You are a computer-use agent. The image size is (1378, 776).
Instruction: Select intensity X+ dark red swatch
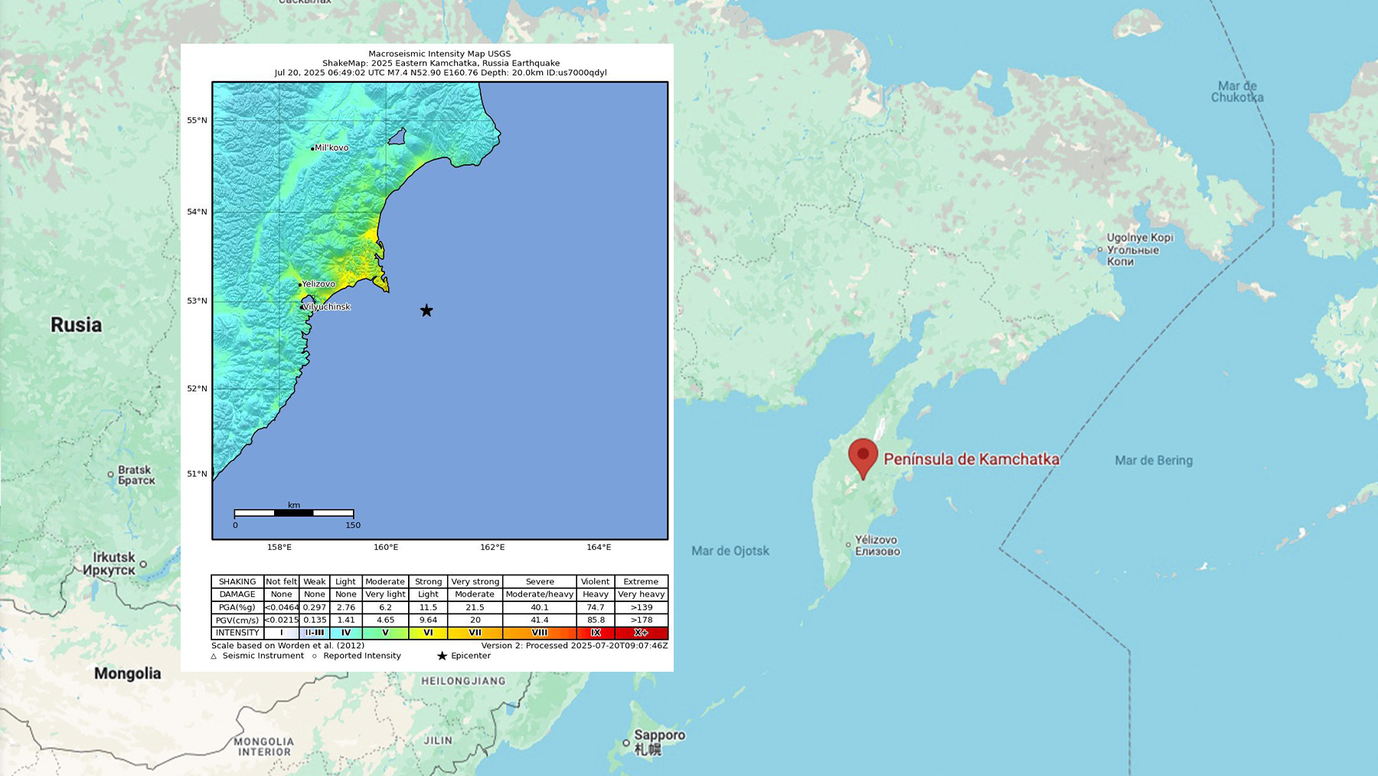click(642, 633)
